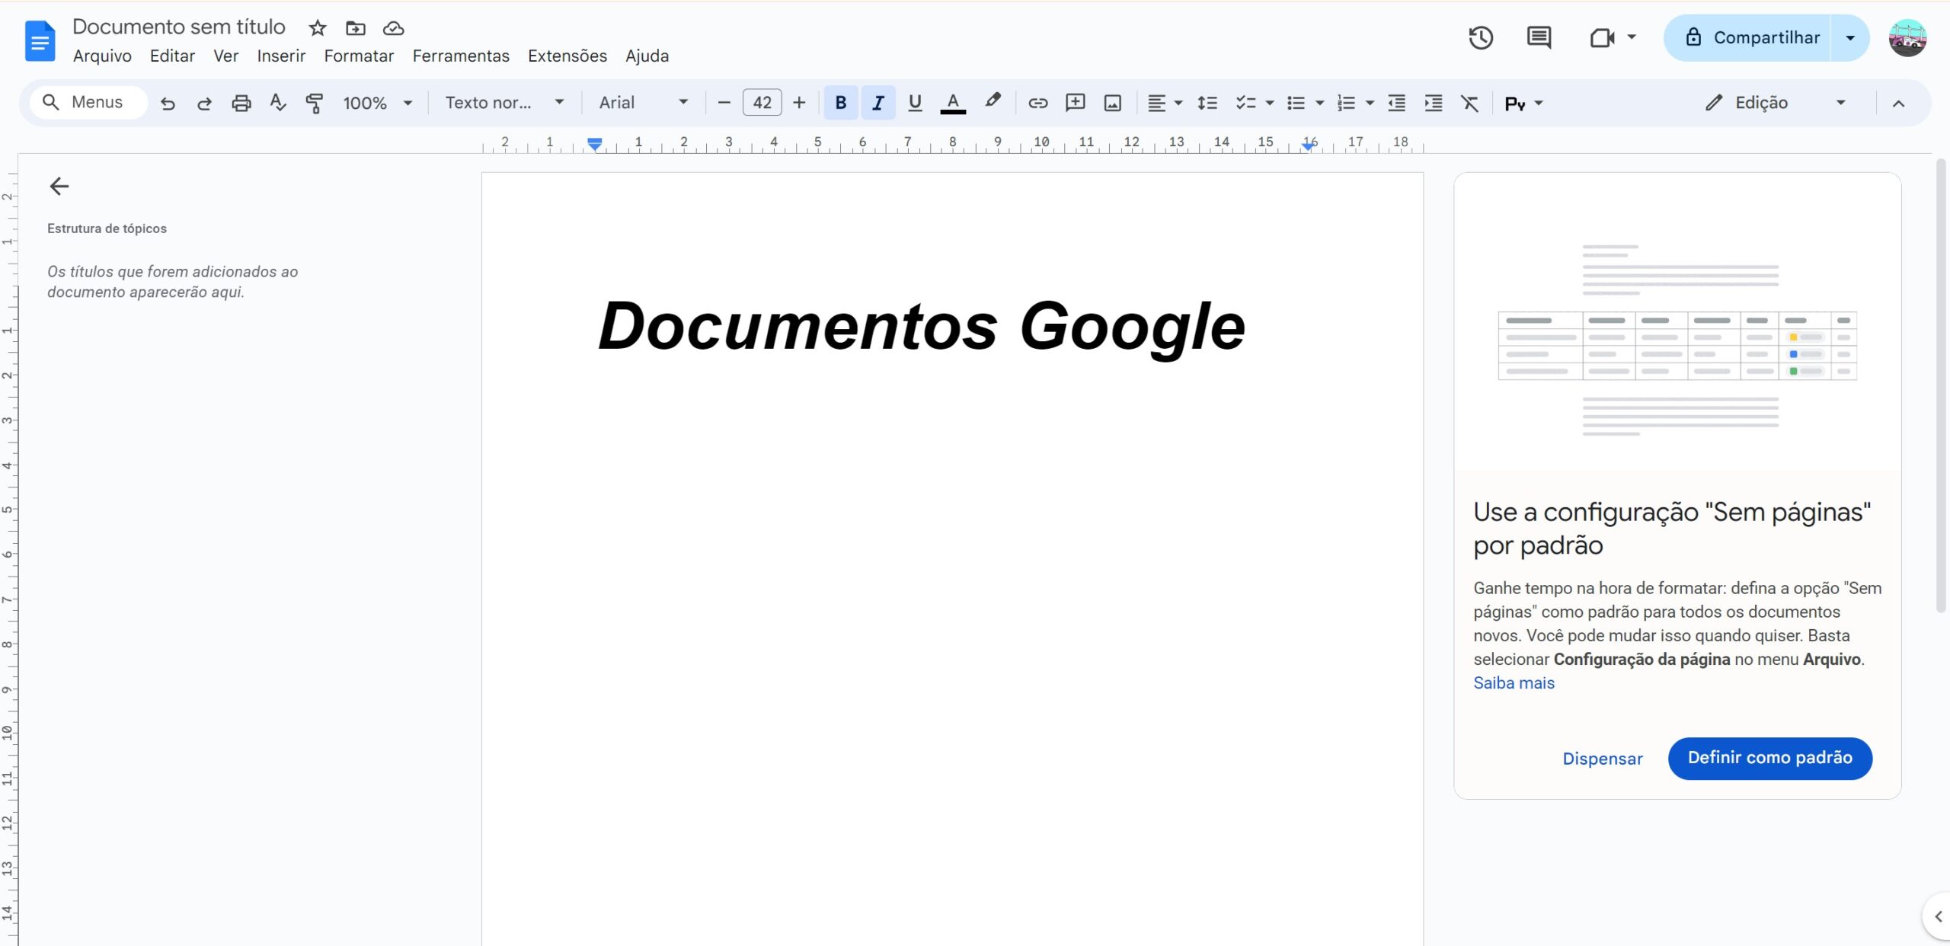The width and height of the screenshot is (1950, 946).
Task: Decrease indent
Action: (x=1396, y=103)
